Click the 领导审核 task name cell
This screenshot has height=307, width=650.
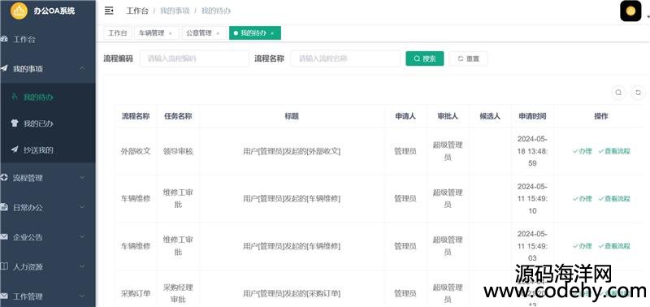click(x=178, y=151)
